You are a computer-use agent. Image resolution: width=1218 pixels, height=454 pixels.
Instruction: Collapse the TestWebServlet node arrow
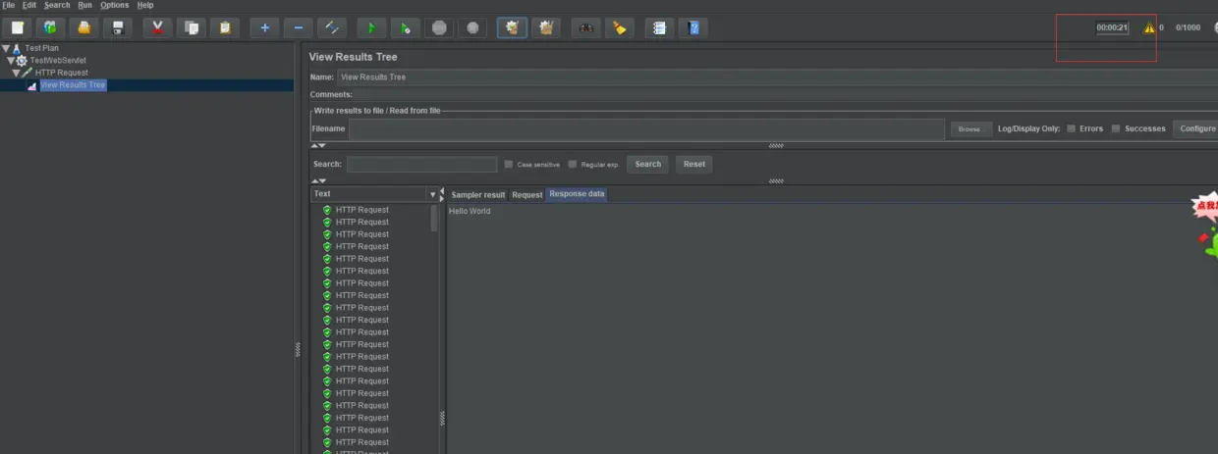[11, 61]
